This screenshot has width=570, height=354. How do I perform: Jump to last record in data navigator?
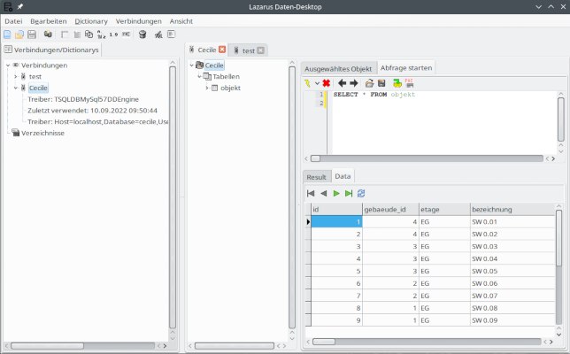tap(349, 193)
